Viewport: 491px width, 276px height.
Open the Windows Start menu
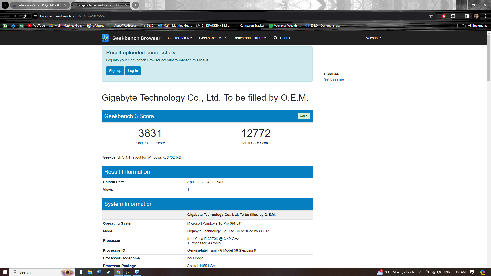tap(5, 272)
